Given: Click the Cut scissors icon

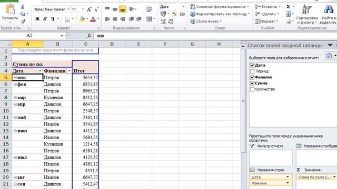Looking at the screenshot, I should pyautogui.click(x=23, y=7).
